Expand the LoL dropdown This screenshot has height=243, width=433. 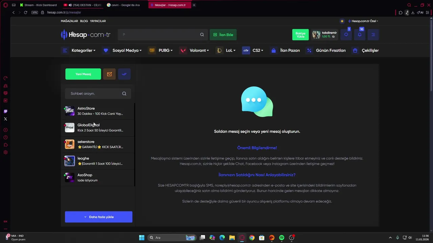pos(226,50)
